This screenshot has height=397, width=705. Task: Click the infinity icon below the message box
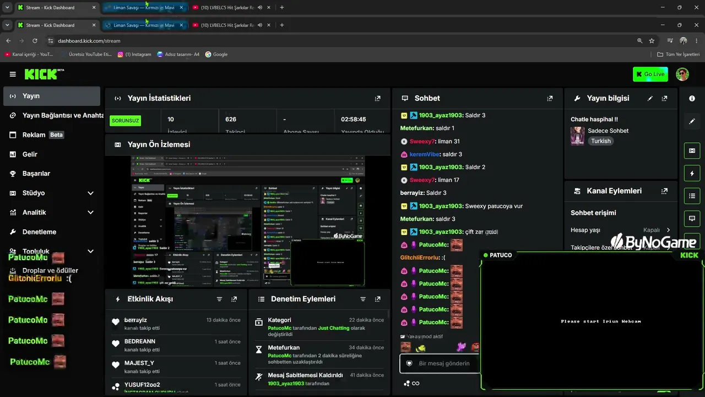click(416, 384)
